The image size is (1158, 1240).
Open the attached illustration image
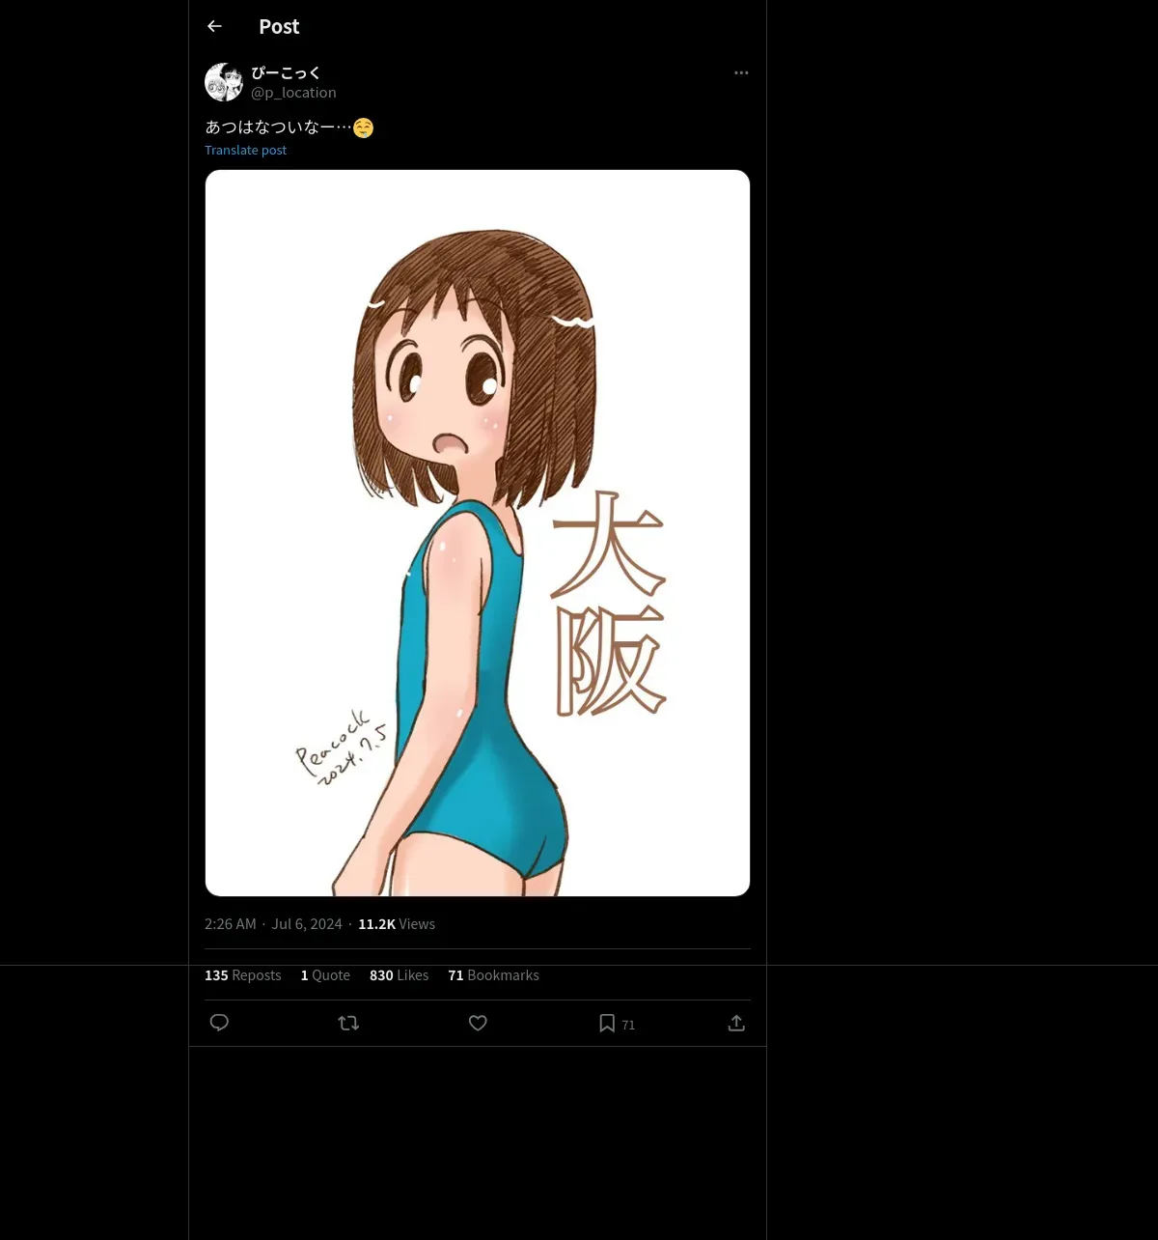(x=478, y=533)
